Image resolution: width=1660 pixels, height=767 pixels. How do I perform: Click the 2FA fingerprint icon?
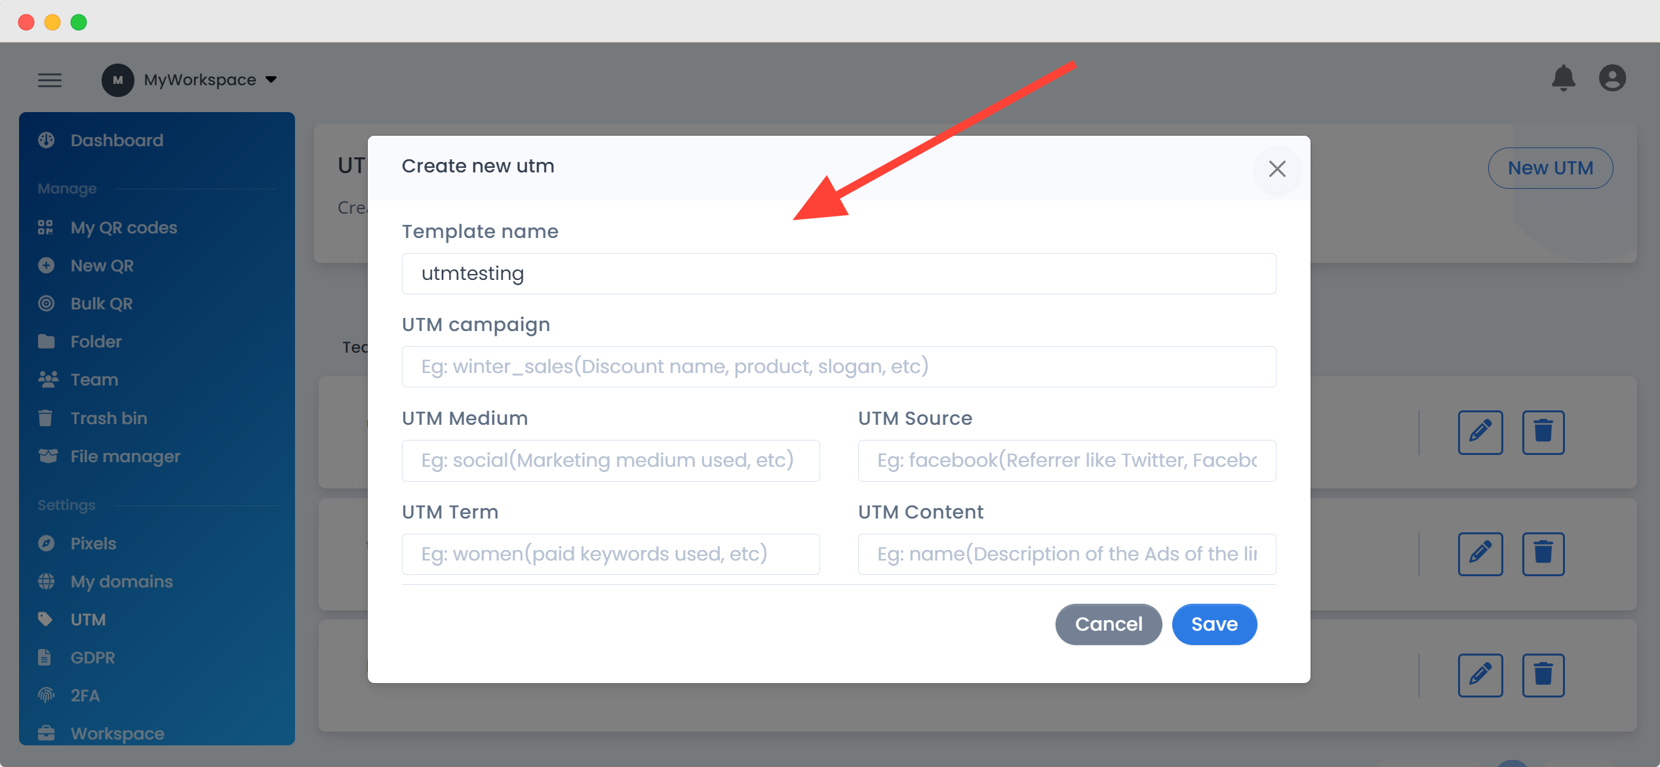47,696
